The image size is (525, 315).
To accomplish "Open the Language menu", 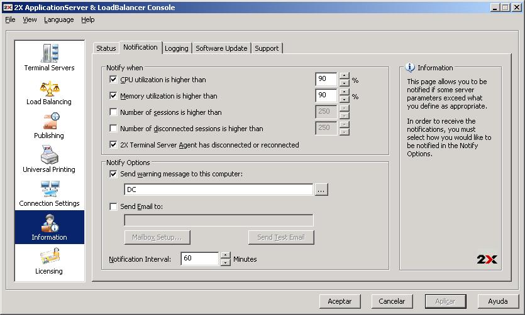I will coord(59,19).
